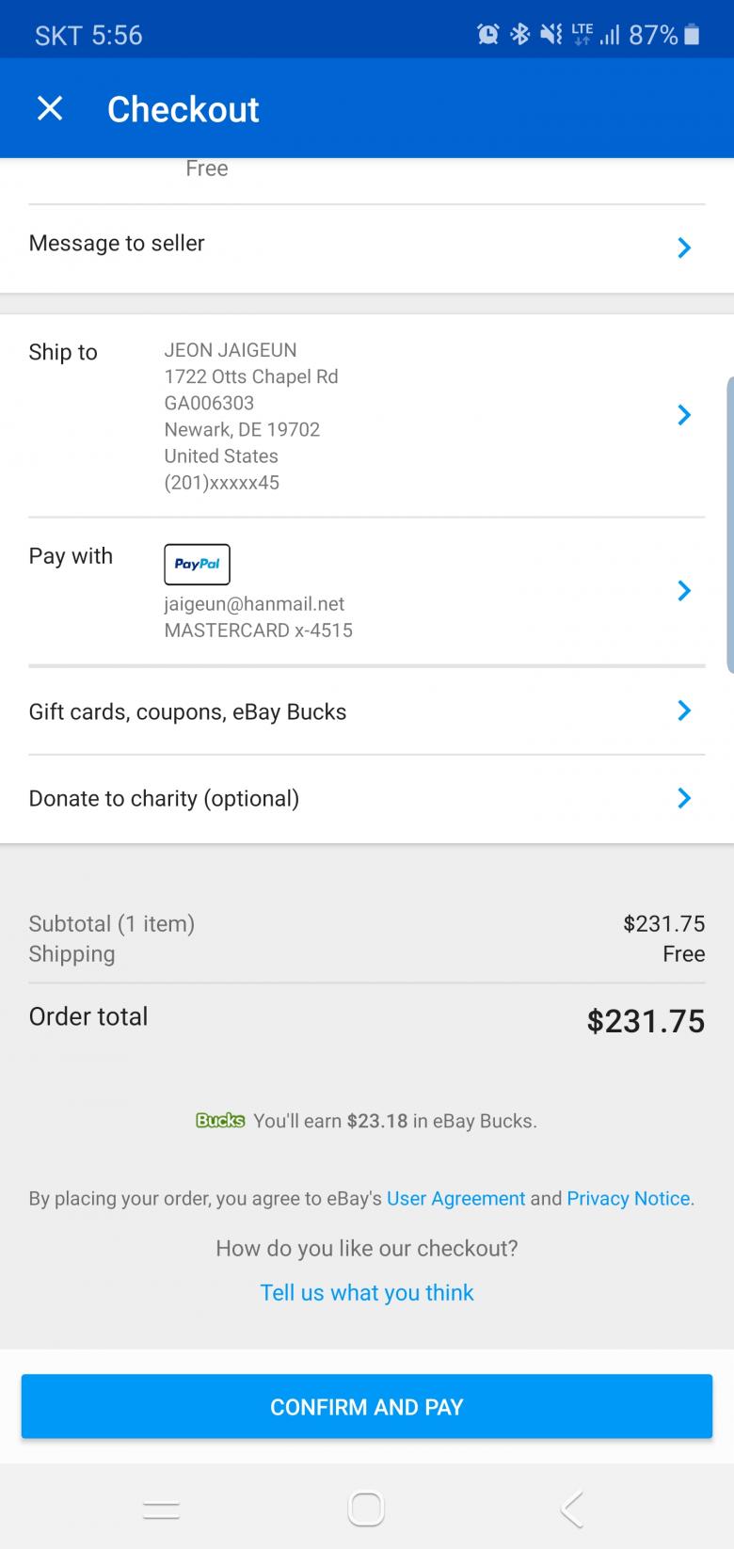Open Donate to charity (optional) row
This screenshot has height=1549, width=734.
point(367,799)
